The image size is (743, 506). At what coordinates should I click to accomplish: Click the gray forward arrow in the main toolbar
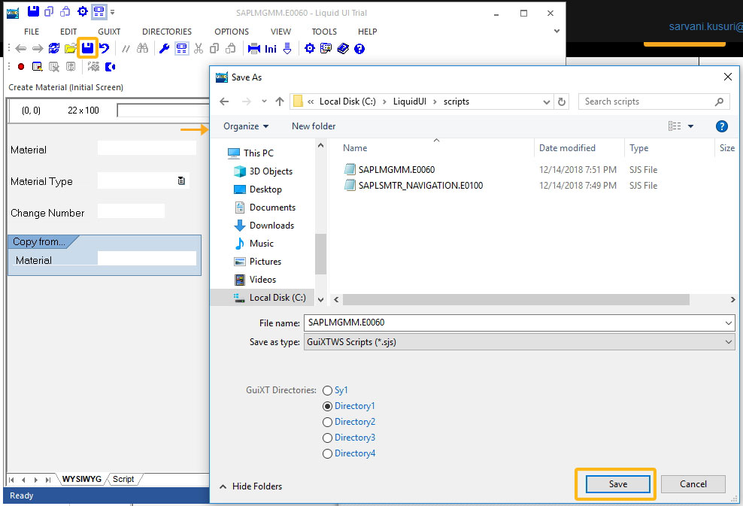(38, 48)
